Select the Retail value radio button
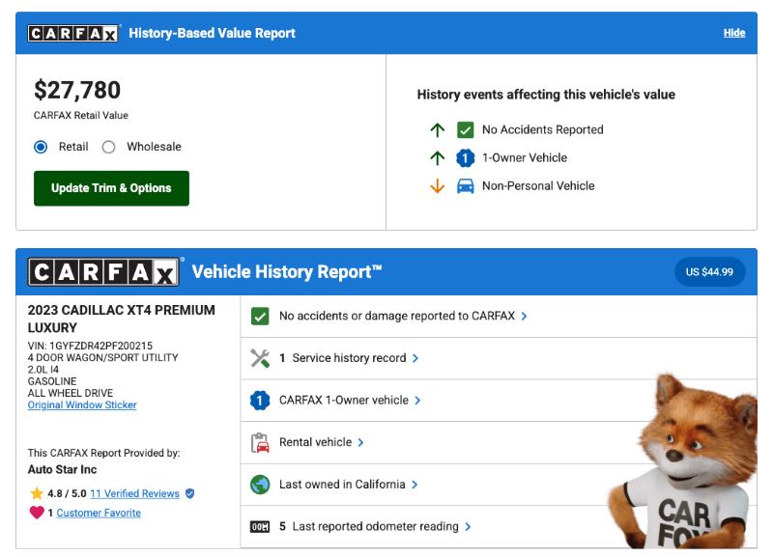This screenshot has width=773, height=557. coord(41,147)
